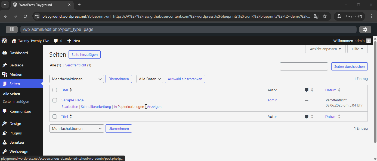The image size is (377, 161).
Task: Click Auswahl einschränken filter button
Action: pos(185,79)
